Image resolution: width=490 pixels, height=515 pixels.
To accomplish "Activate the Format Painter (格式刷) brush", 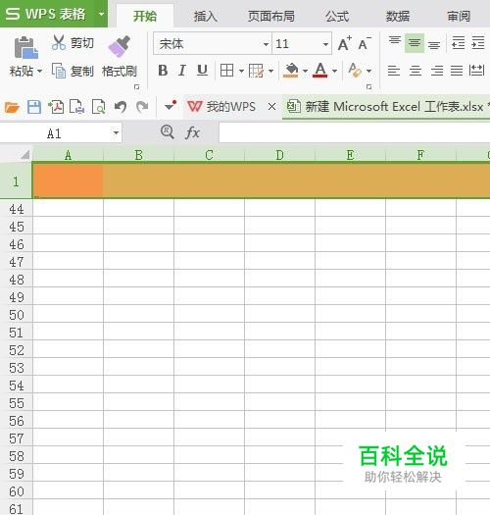I will coord(120,46).
